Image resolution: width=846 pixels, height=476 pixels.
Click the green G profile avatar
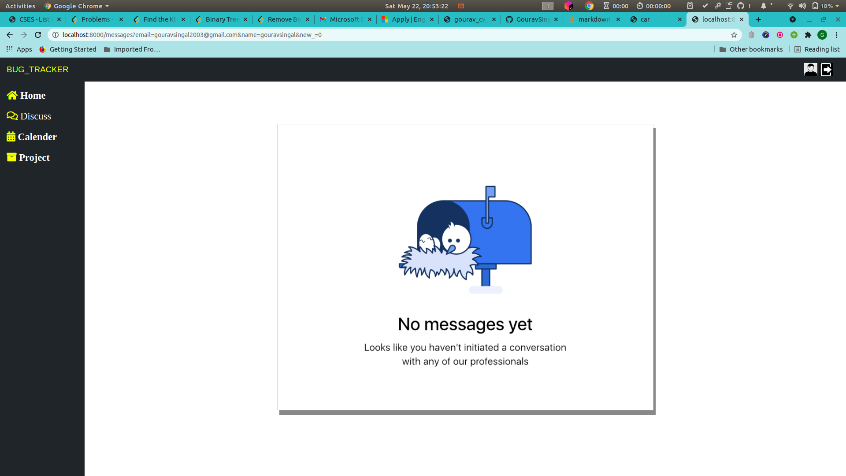pyautogui.click(x=822, y=35)
